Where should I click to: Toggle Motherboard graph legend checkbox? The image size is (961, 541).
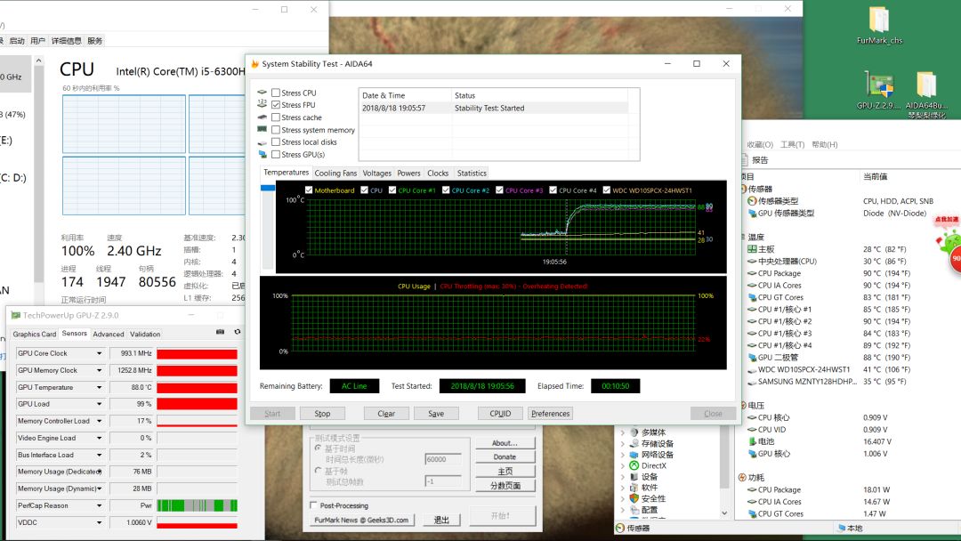308,190
